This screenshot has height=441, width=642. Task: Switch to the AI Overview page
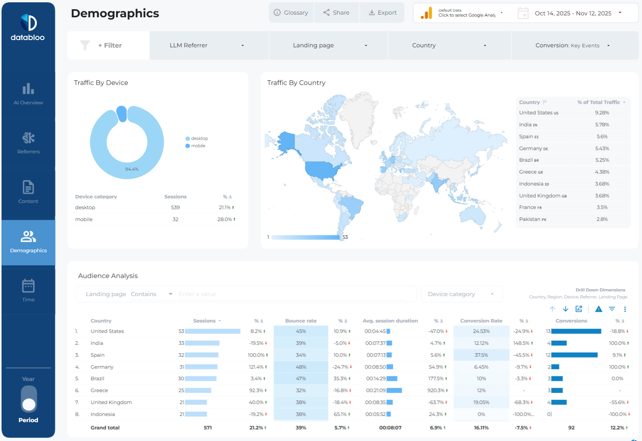pyautogui.click(x=28, y=94)
